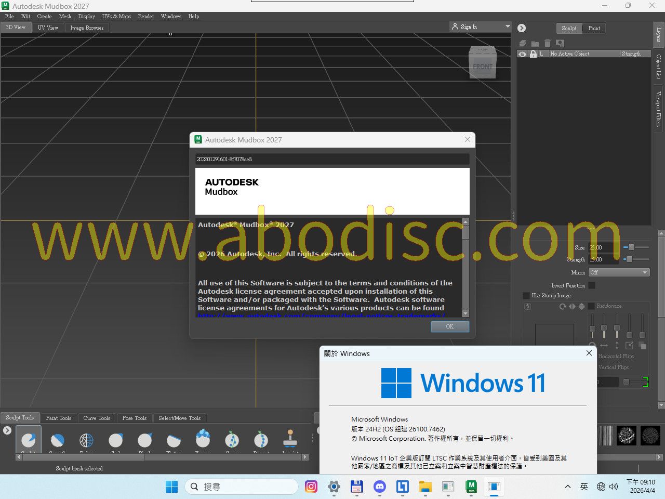
Task: Open the Mirror dropdown
Action: click(x=619, y=272)
